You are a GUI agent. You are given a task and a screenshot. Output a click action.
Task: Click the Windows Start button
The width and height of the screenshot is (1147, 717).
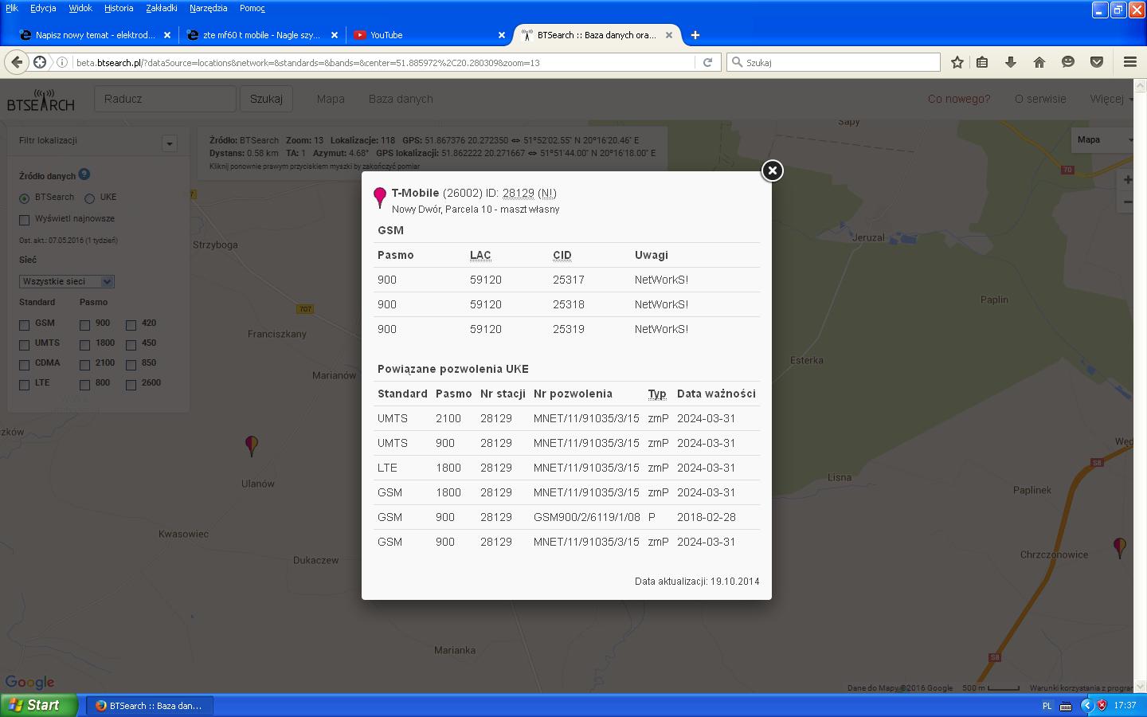pos(39,705)
